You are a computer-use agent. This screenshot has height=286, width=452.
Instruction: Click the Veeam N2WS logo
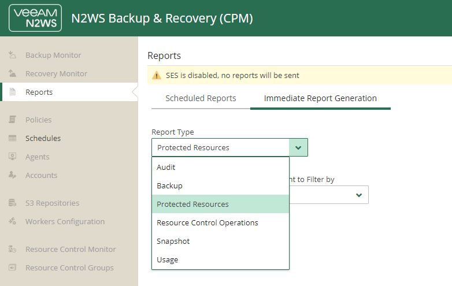35,18
